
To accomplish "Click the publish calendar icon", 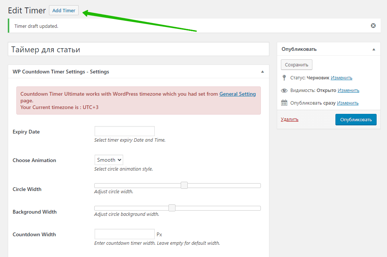I will coord(284,103).
